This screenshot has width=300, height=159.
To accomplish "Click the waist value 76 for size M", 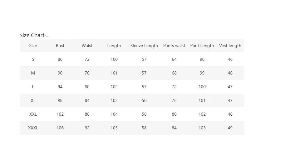I will [87, 73].
